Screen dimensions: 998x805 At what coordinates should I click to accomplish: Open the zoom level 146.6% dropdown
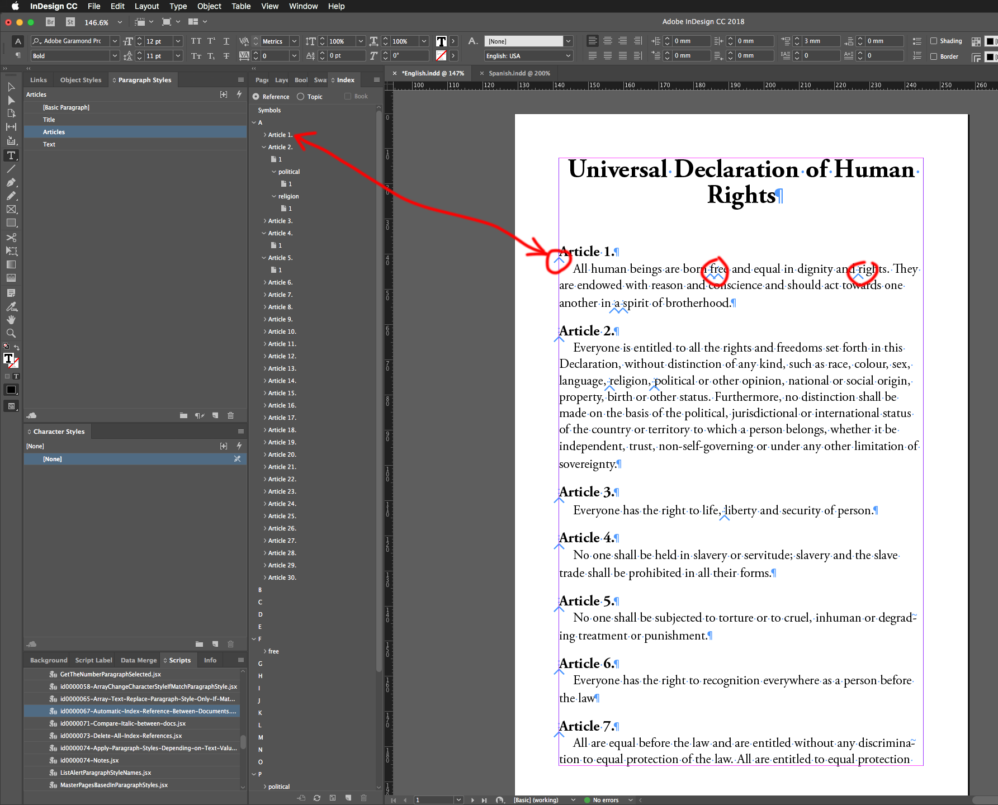120,22
